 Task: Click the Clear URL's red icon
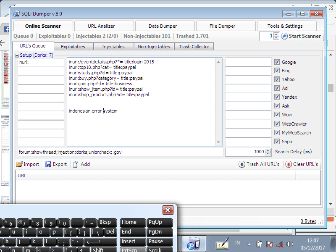point(288,164)
